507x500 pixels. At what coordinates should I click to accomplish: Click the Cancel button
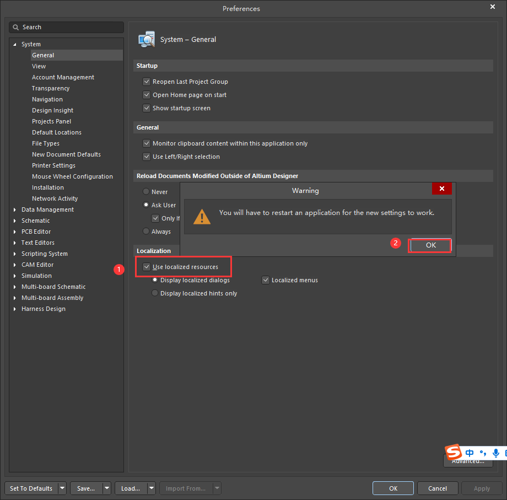(438, 488)
